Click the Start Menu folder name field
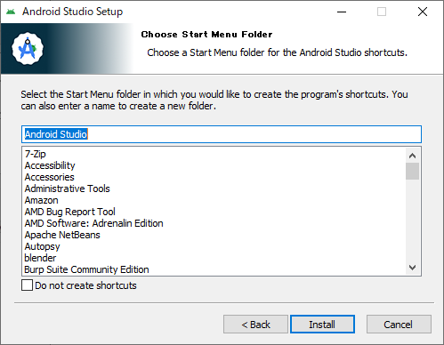This screenshot has width=444, height=345. click(222, 134)
